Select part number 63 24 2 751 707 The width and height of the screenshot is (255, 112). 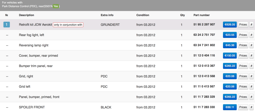pos(204,35)
